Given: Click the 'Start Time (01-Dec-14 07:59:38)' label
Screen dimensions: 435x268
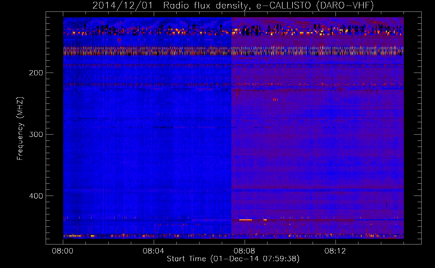Looking at the screenshot, I should [233, 259].
